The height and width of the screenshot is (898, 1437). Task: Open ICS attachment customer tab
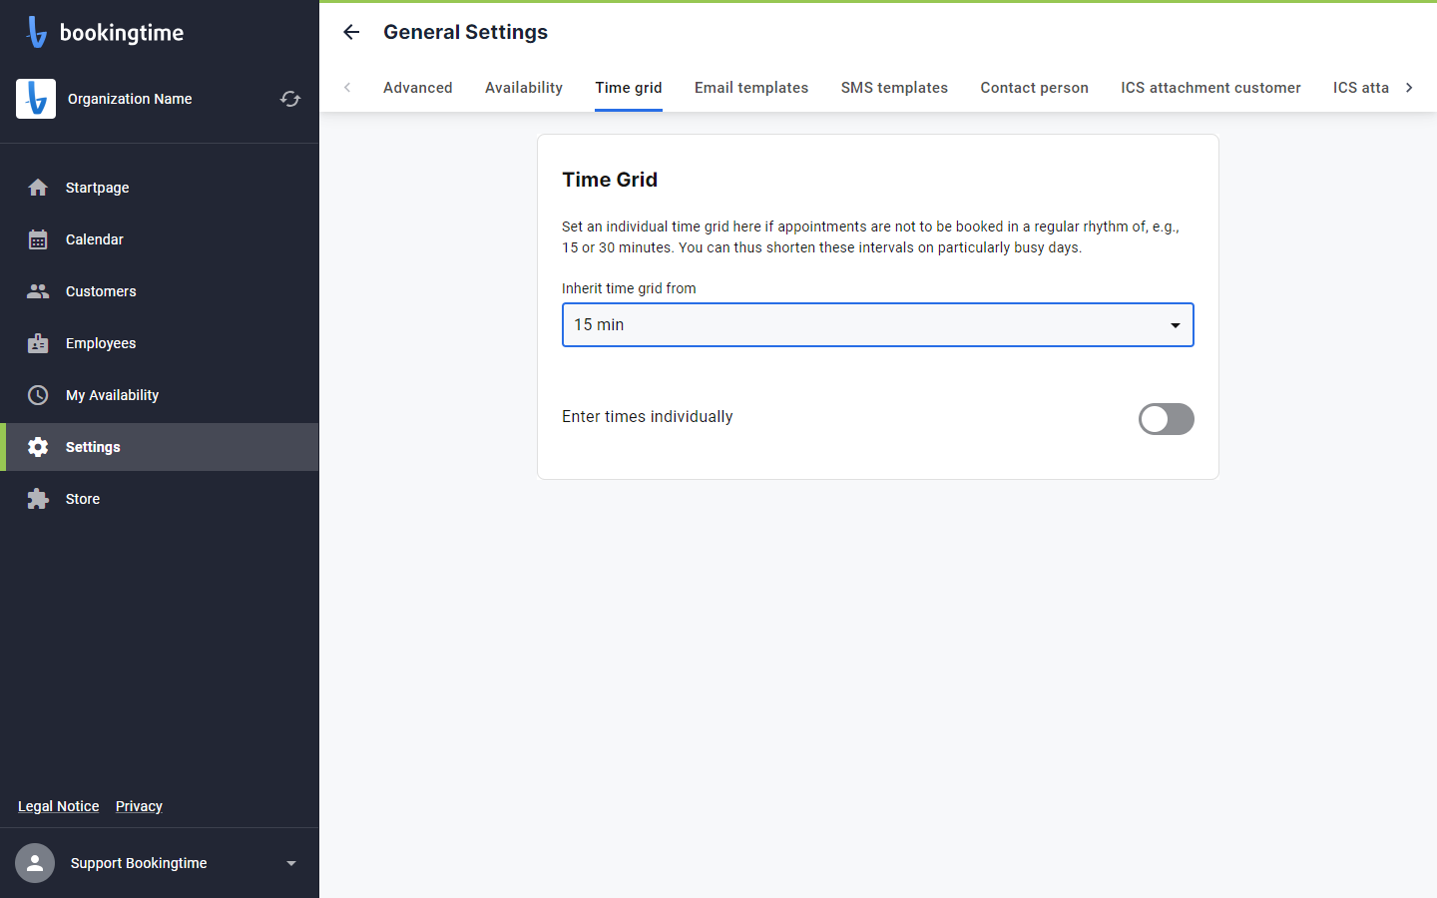1210,88
